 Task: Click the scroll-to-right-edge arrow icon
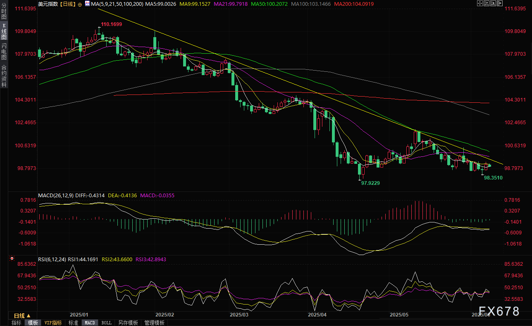point(500,4)
